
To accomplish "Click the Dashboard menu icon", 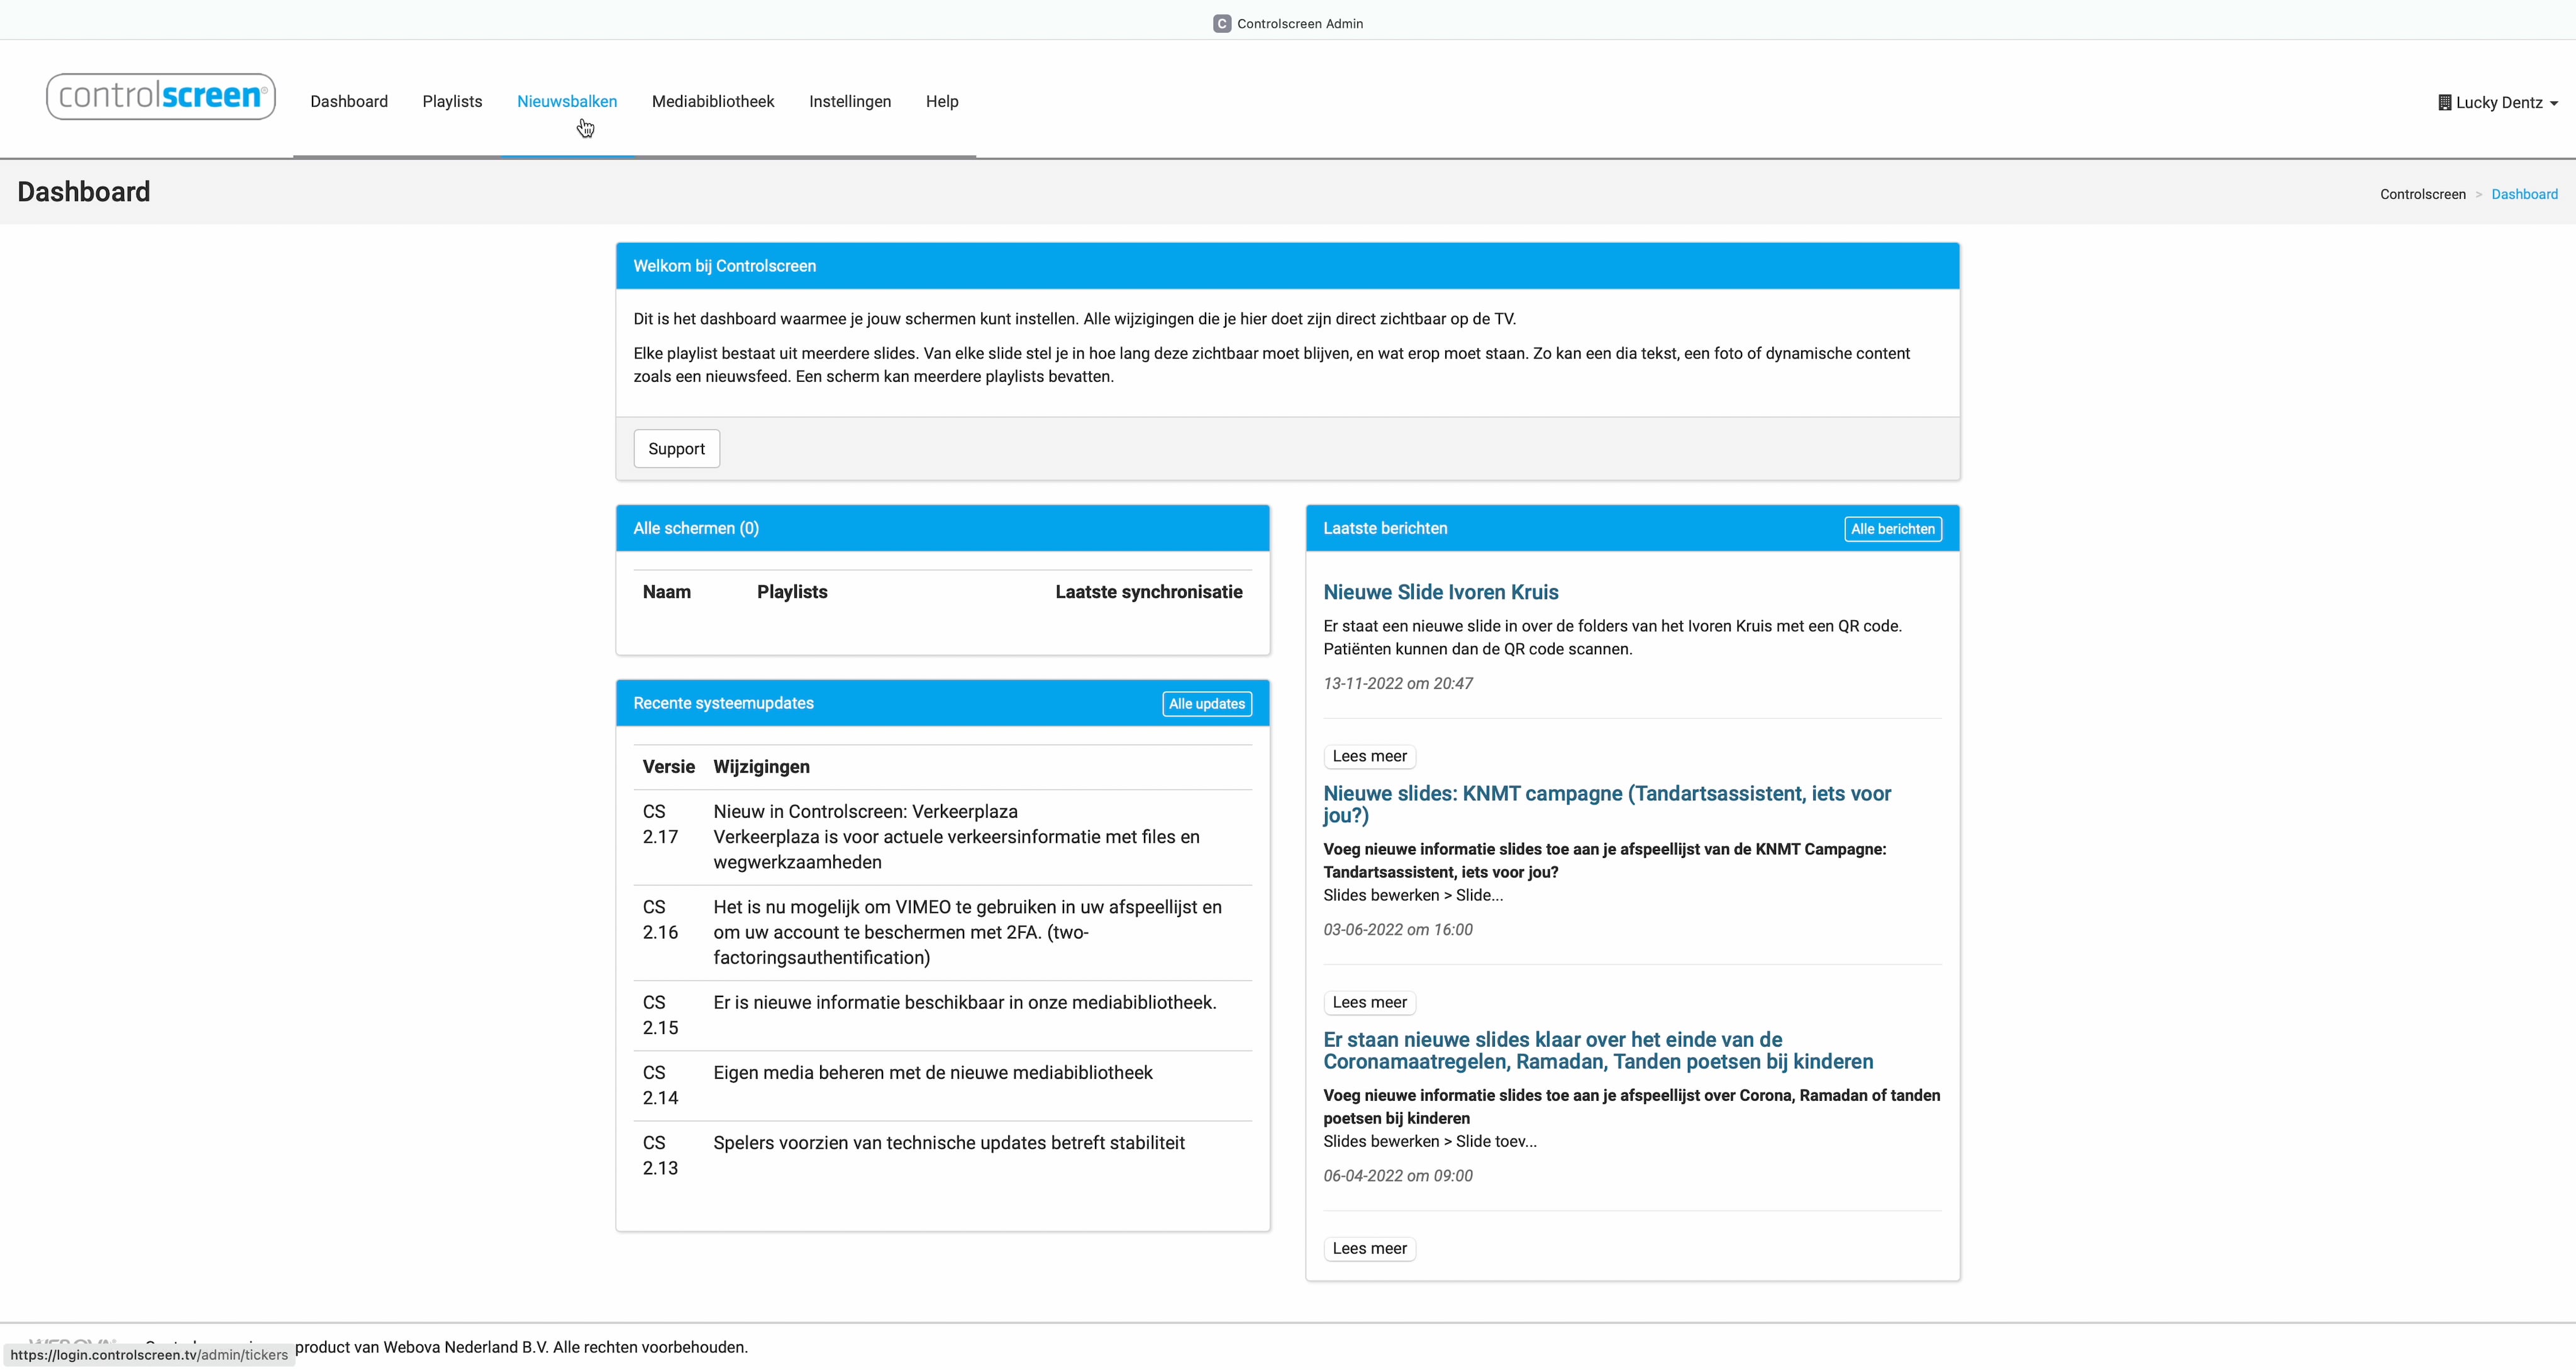I will click(349, 101).
